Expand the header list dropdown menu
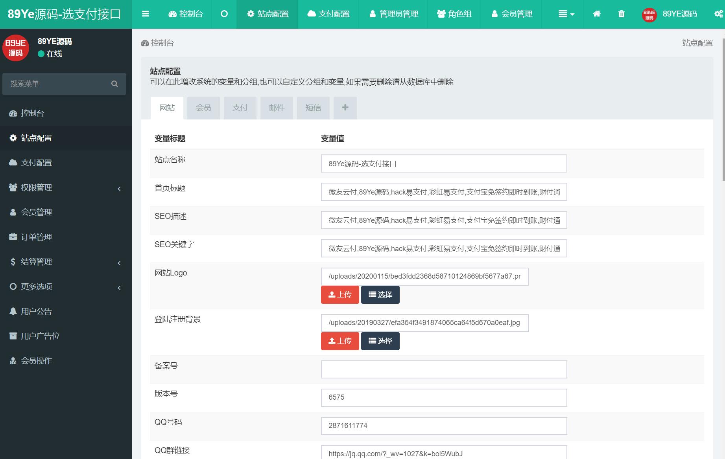This screenshot has width=725, height=459. [x=566, y=14]
